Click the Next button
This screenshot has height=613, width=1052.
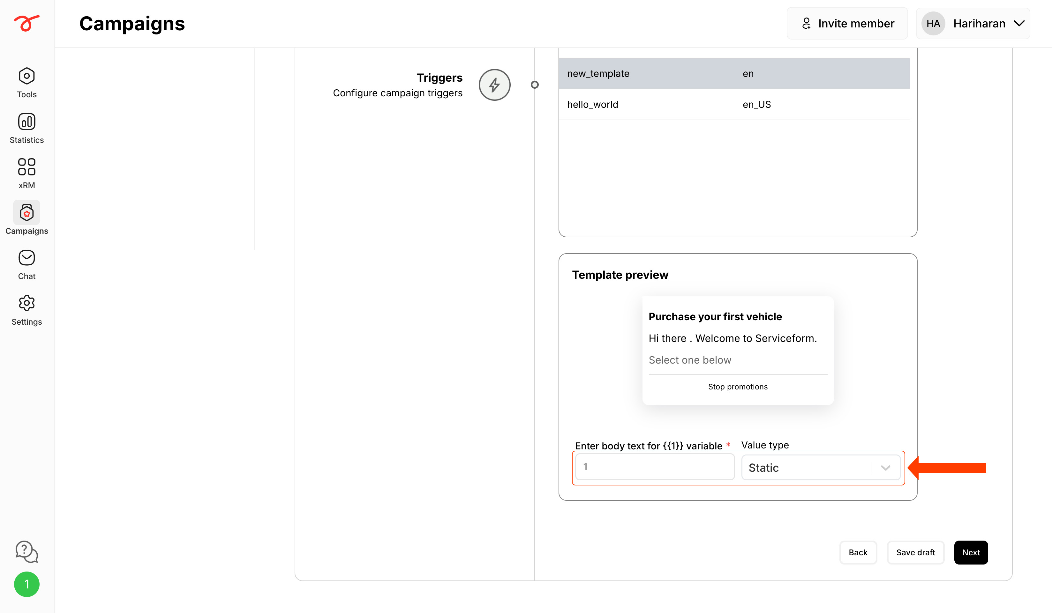click(x=971, y=552)
